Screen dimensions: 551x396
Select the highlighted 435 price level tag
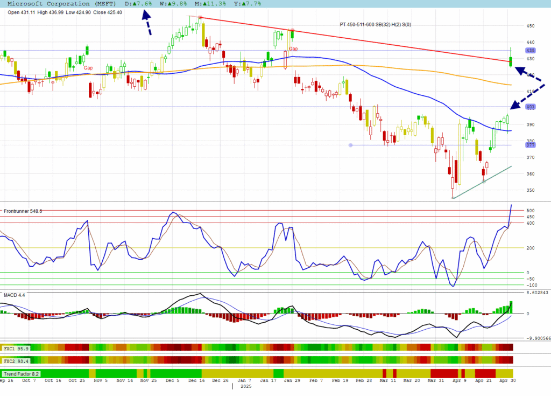pyautogui.click(x=530, y=51)
